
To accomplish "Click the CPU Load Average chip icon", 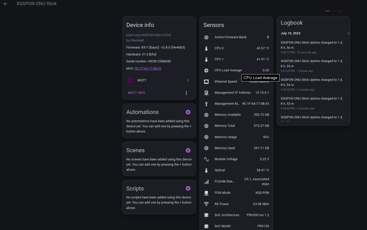I will (206, 70).
